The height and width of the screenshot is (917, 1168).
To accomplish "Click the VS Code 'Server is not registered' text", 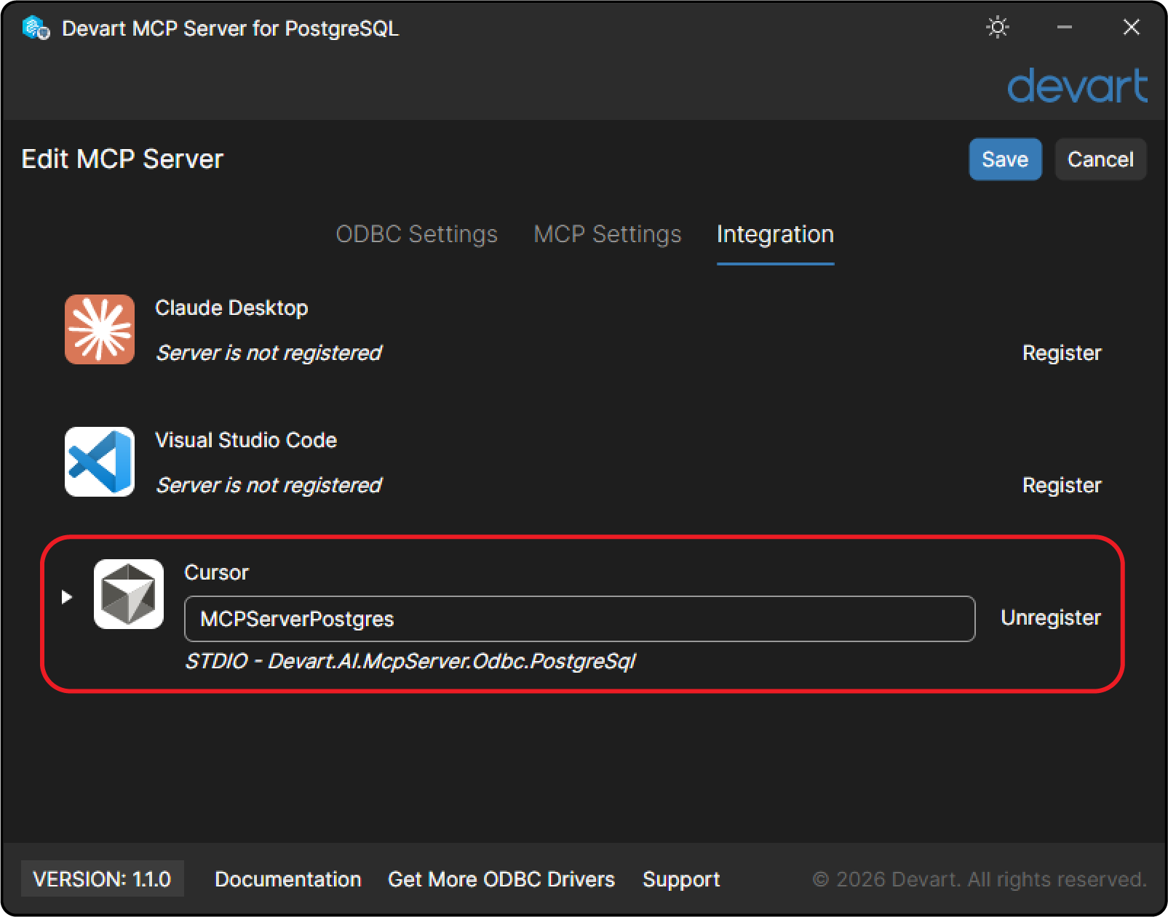I will [x=269, y=486].
